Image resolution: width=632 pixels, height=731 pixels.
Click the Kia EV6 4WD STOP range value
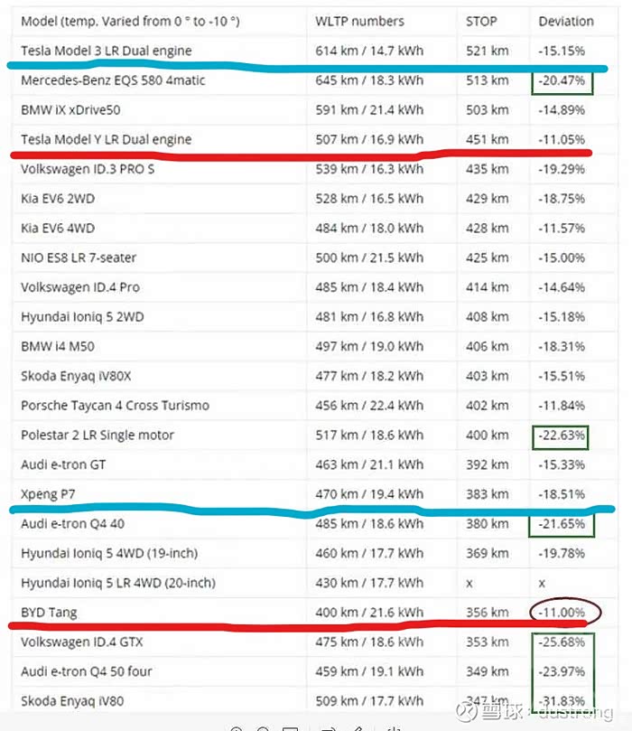point(488,229)
